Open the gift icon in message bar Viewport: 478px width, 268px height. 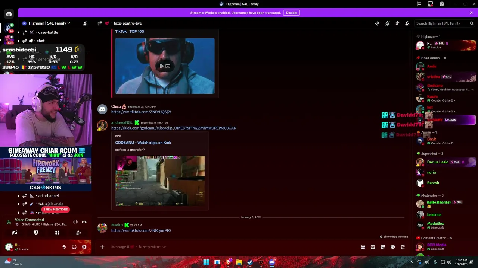tap(363, 247)
